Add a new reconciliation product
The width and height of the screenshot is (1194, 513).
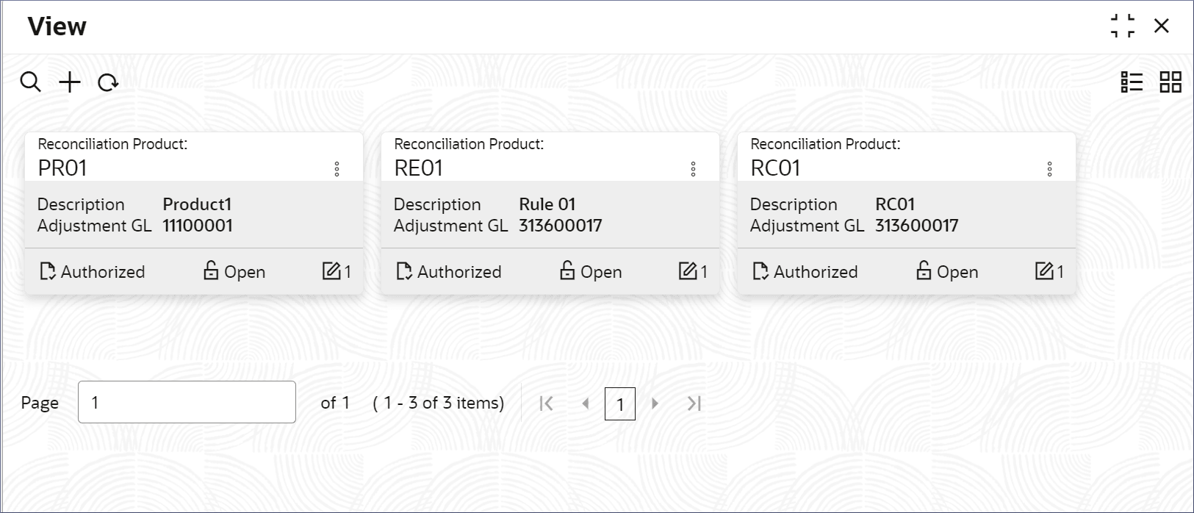point(70,82)
